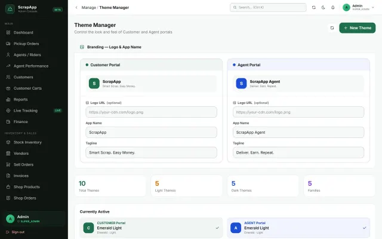Toggle dark mode moon icon
Screen dimensions: 382x239
click(324, 8)
